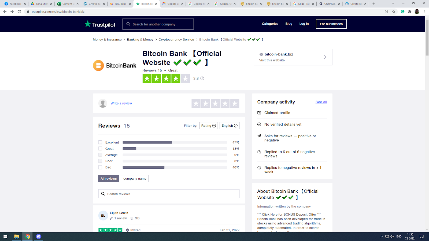The image size is (429, 241).
Task: Open the English language filter dropdown
Action: pos(230,126)
